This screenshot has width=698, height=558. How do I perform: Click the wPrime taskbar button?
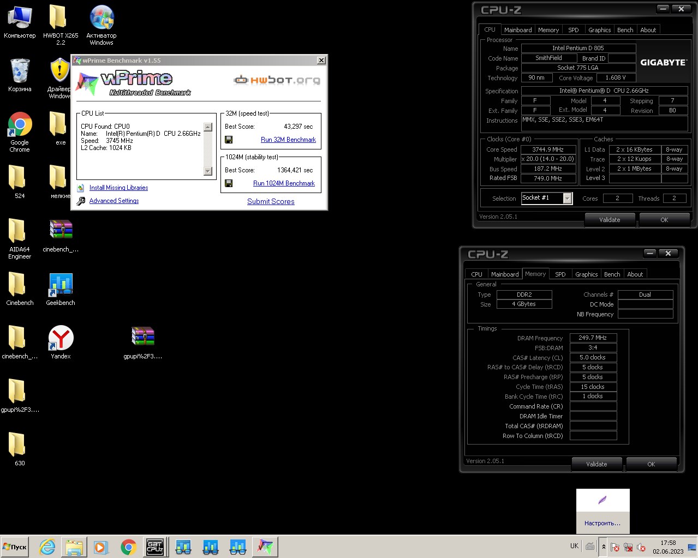[x=265, y=547]
